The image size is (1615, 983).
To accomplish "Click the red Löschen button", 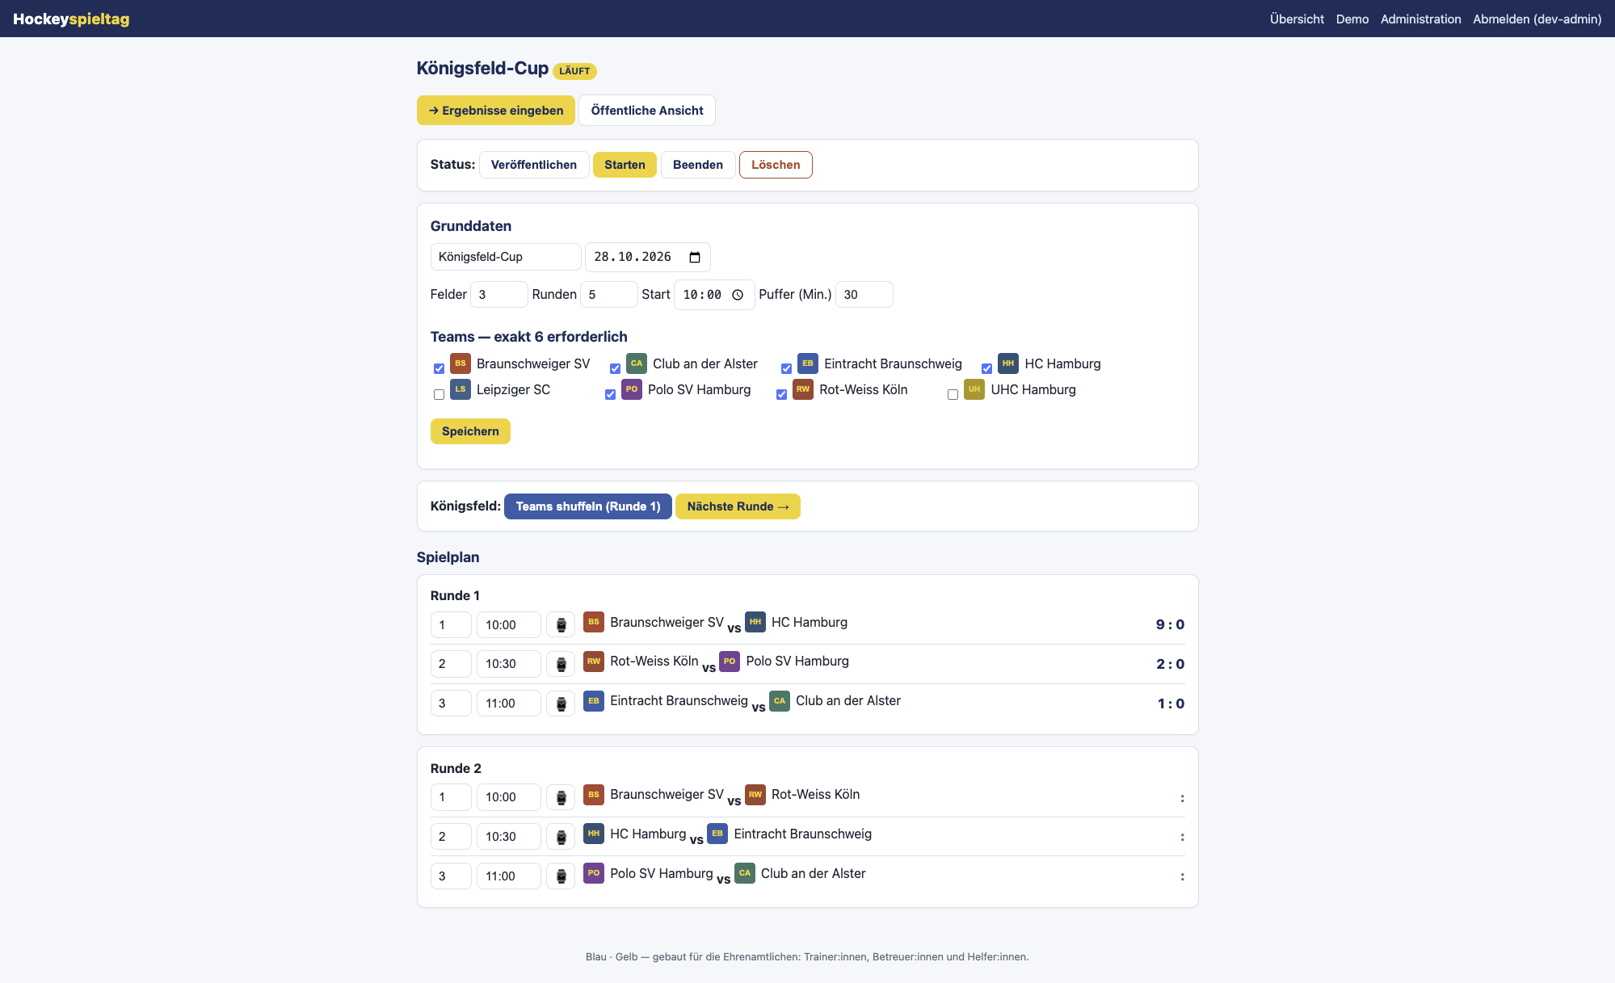I will tap(776, 165).
